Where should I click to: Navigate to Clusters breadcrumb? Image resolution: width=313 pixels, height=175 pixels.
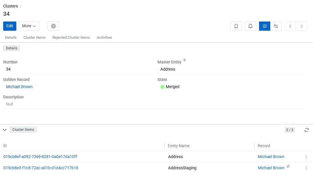click(10, 6)
